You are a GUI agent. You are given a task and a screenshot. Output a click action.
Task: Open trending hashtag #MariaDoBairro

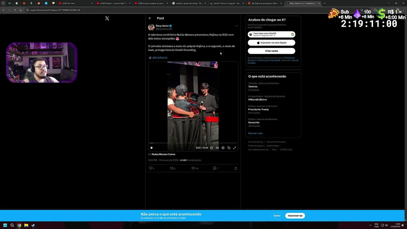[258, 100]
